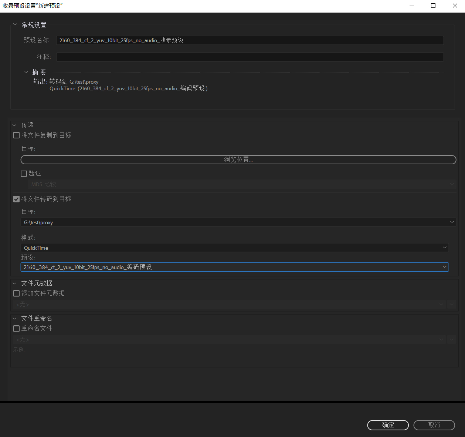Check the 重命名文件 checkbox
Image resolution: width=465 pixels, height=437 pixels.
17,329
